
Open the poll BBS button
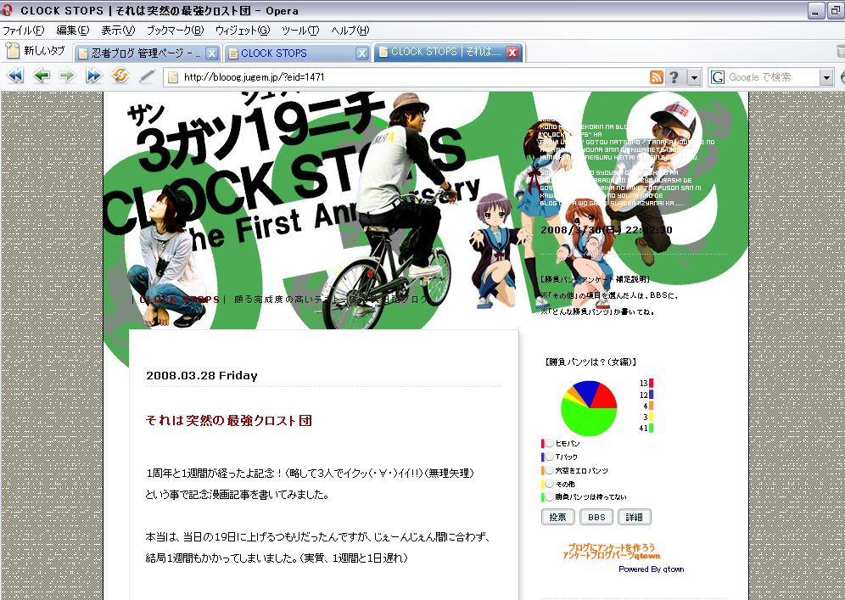pyautogui.click(x=596, y=517)
